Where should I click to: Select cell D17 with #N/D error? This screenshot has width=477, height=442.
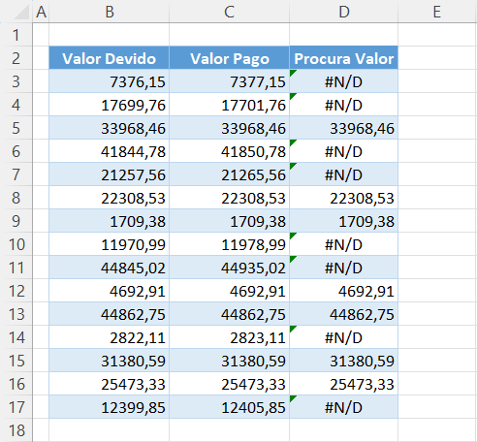tap(344, 407)
